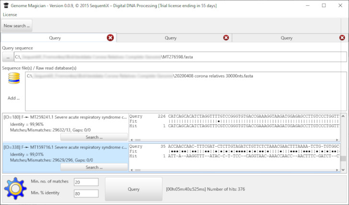
Task: Click the Genome Magician title bar icon
Action: click(x=6, y=5)
